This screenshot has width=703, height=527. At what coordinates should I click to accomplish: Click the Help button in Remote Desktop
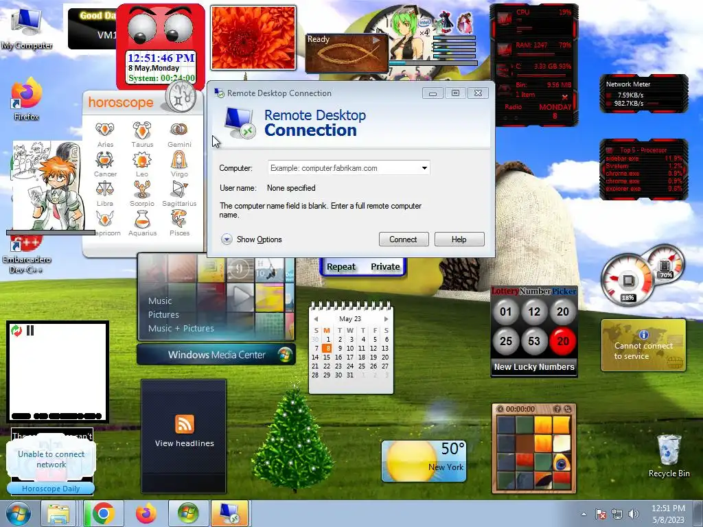(459, 239)
